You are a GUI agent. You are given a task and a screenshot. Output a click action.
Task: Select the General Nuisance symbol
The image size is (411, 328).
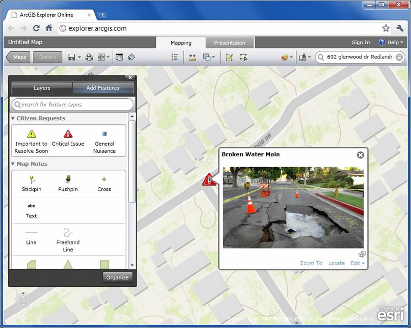[x=104, y=142]
